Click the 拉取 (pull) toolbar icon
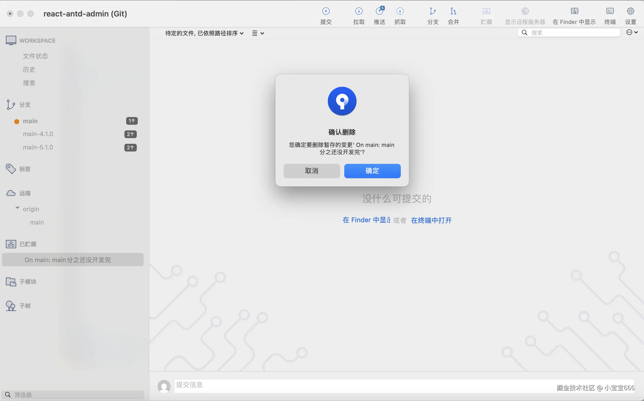644x401 pixels. 359,15
